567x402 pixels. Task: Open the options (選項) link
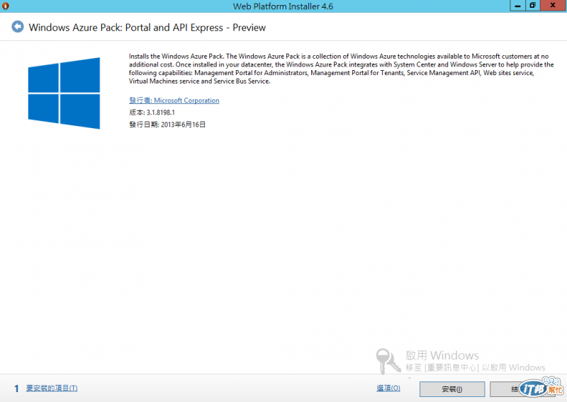388,389
